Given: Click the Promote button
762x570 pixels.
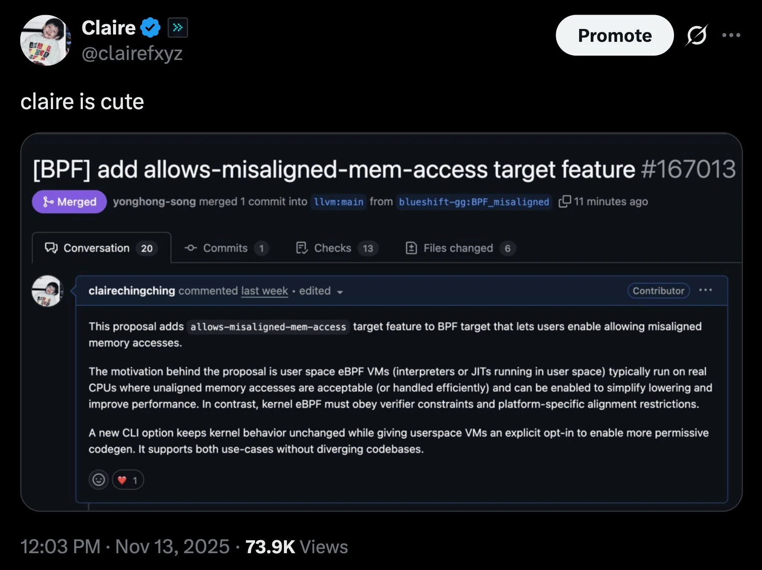Looking at the screenshot, I should click(x=614, y=35).
